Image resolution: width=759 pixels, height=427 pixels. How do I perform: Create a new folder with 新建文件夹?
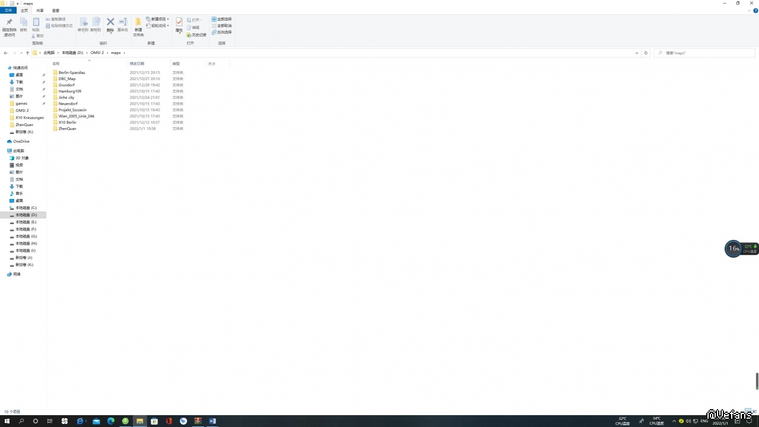pos(138,27)
